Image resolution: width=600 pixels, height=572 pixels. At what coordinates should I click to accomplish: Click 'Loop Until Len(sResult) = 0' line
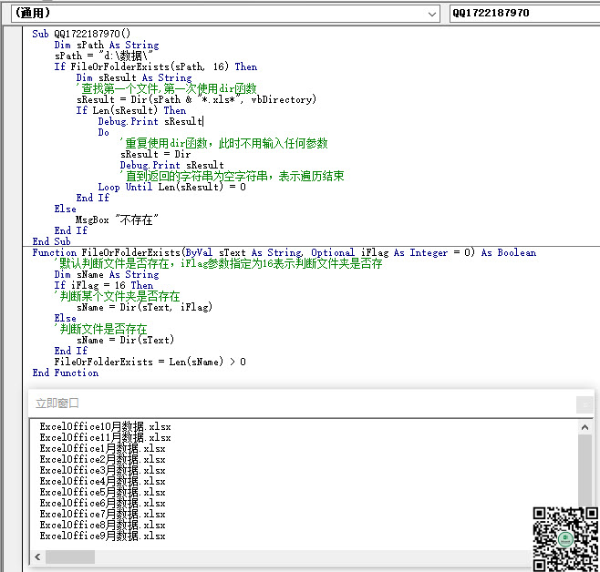coord(171,187)
